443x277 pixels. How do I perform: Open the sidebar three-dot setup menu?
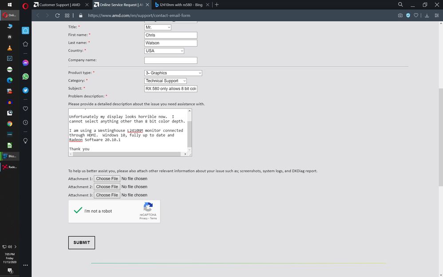(x=25, y=265)
